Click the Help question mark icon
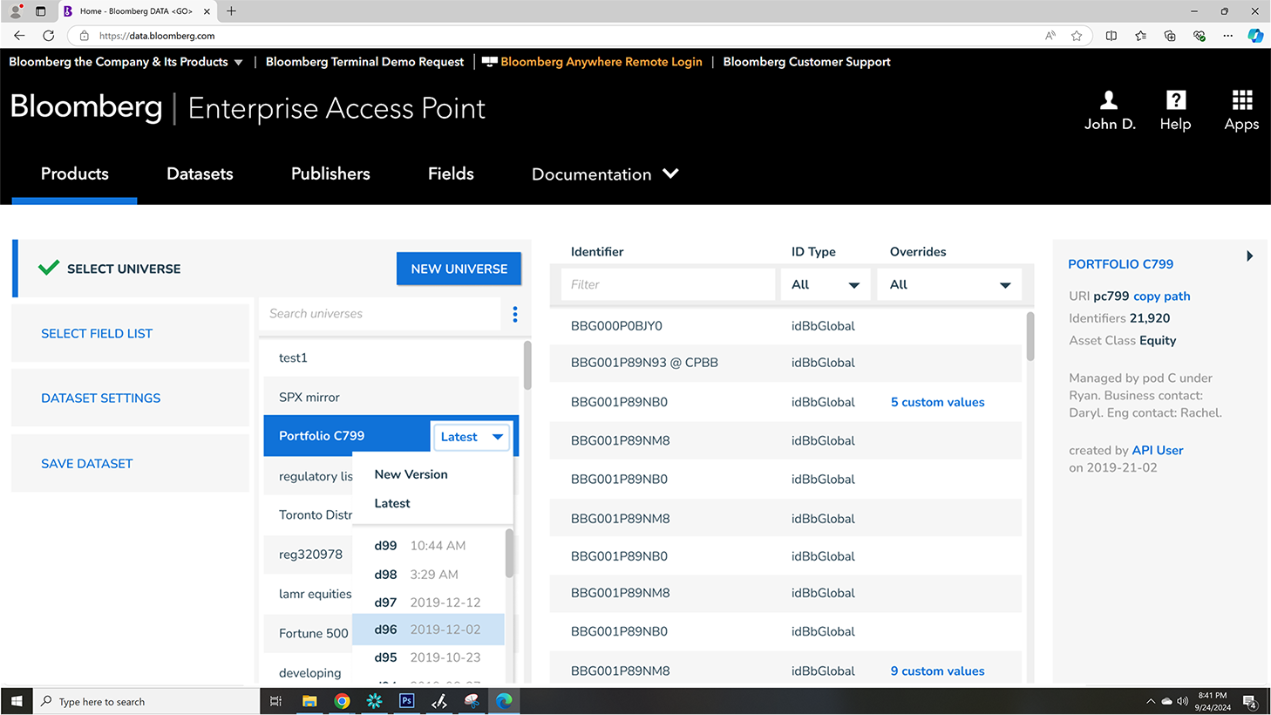Viewport: 1271px width, 715px height. point(1175,100)
